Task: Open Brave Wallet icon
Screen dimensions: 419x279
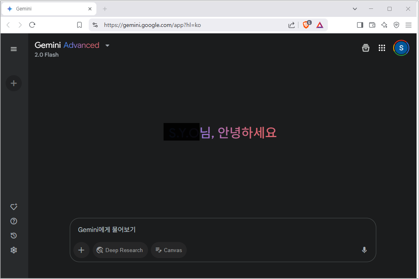Action: pyautogui.click(x=372, y=25)
